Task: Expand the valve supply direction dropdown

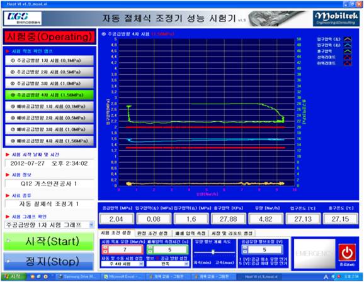Action: pyautogui.click(x=168, y=264)
